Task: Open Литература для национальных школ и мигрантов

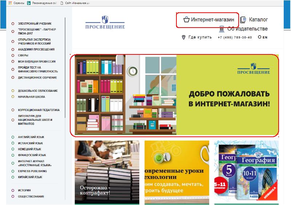Action: point(35,120)
